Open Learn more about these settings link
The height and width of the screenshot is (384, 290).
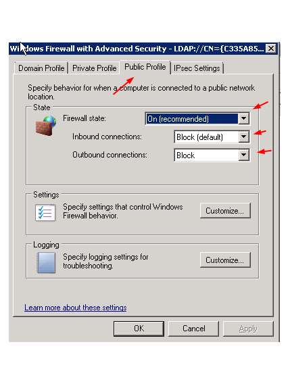coord(76,308)
